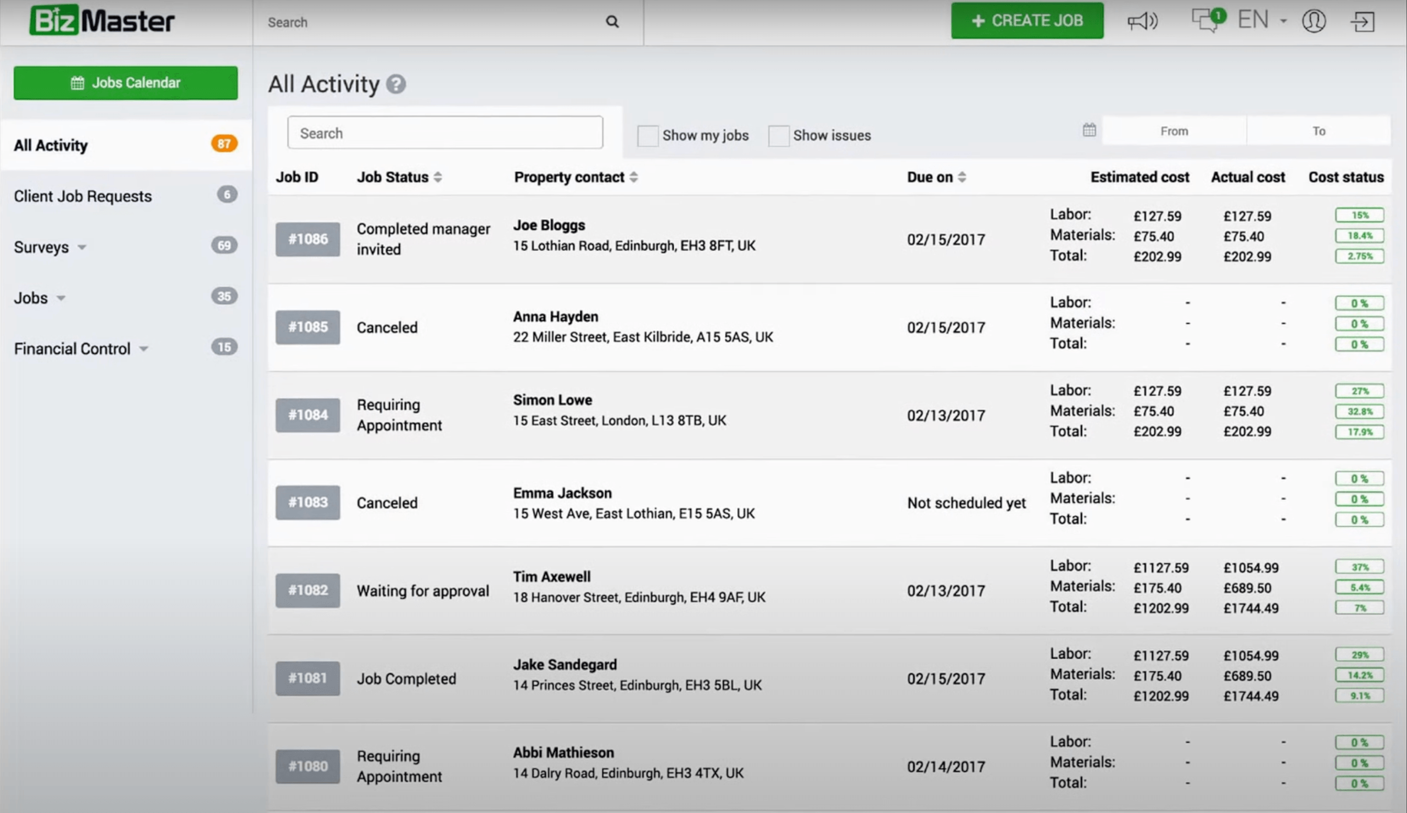Screen dimensions: 1407x813
Task: Open the Jobs Calendar
Action: point(126,83)
